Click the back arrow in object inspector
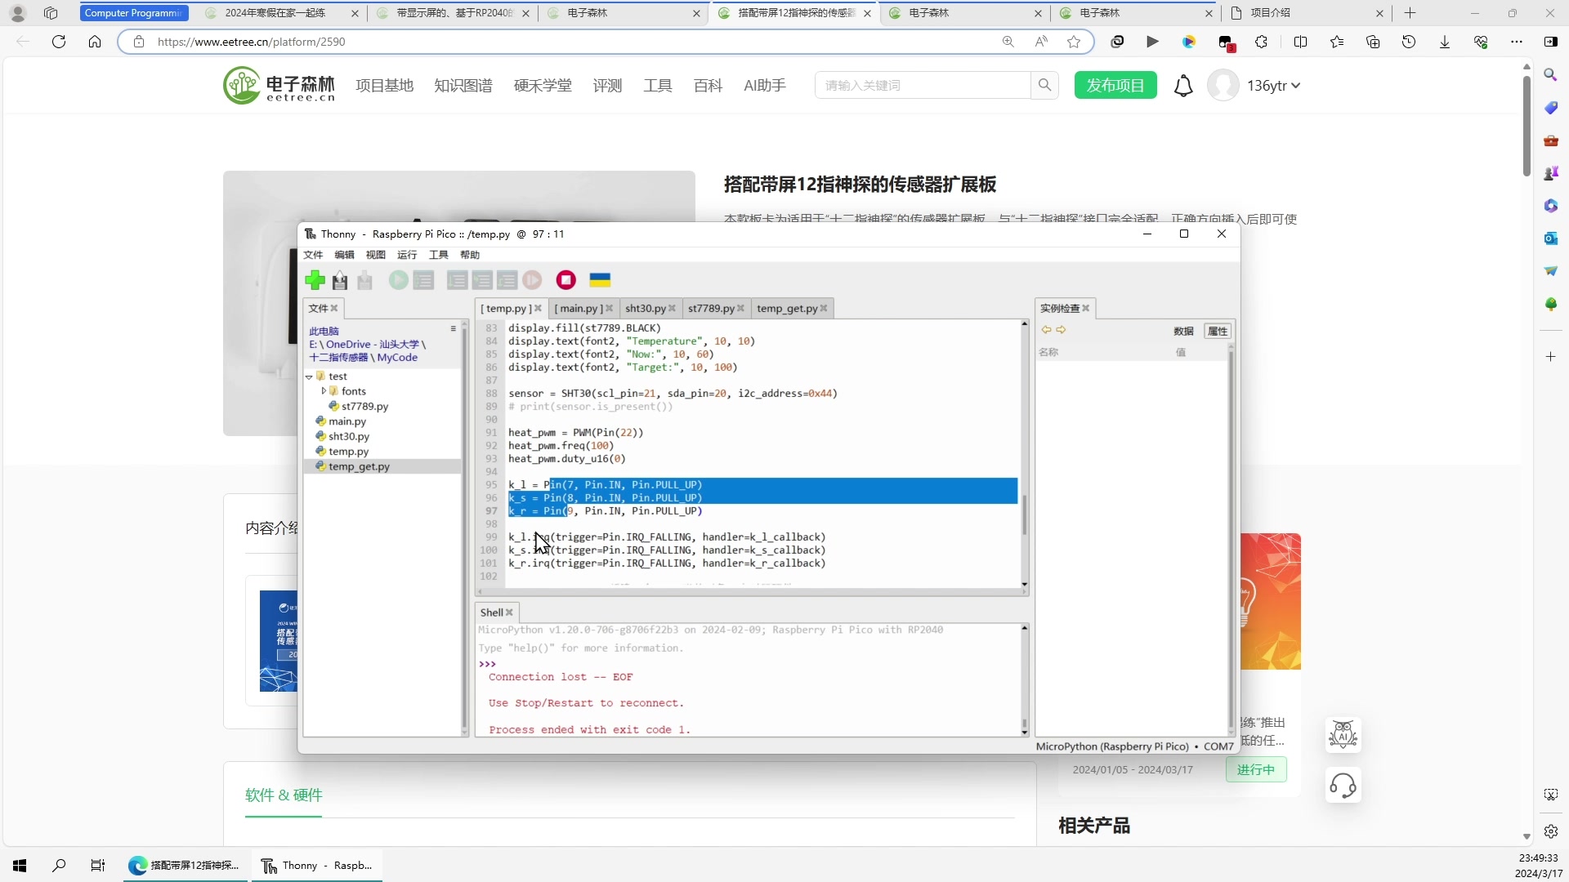This screenshot has height=882, width=1569. (x=1046, y=330)
